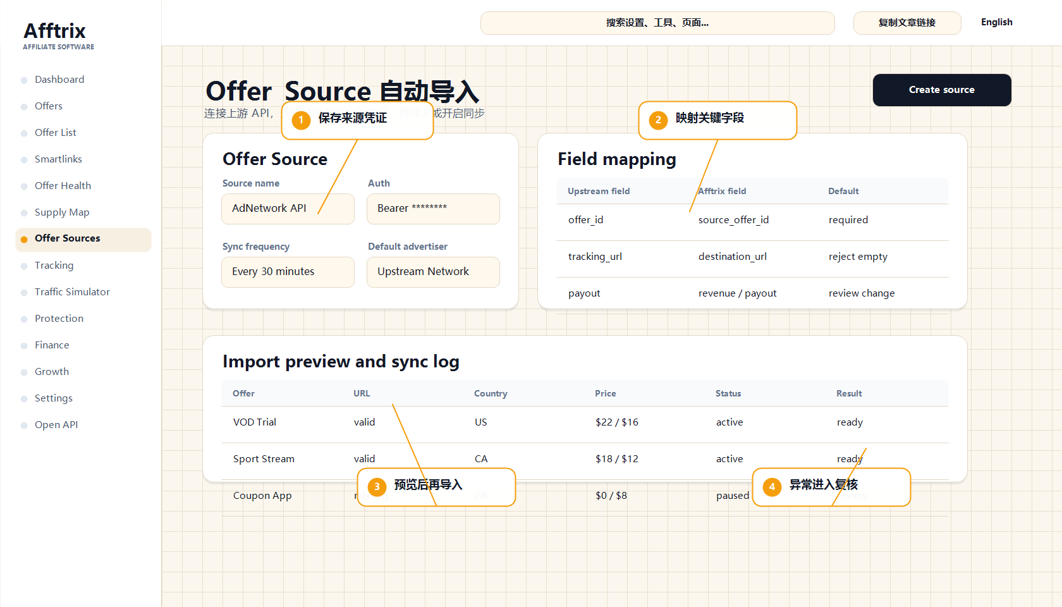Screen dimensions: 1062x607
Task: Click the source_offer_id cell
Action: coord(733,220)
